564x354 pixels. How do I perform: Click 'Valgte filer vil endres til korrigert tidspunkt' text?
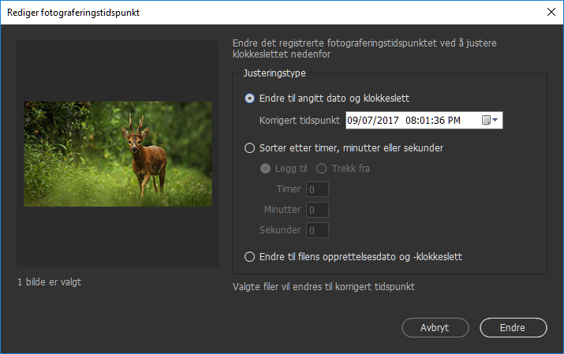323,287
